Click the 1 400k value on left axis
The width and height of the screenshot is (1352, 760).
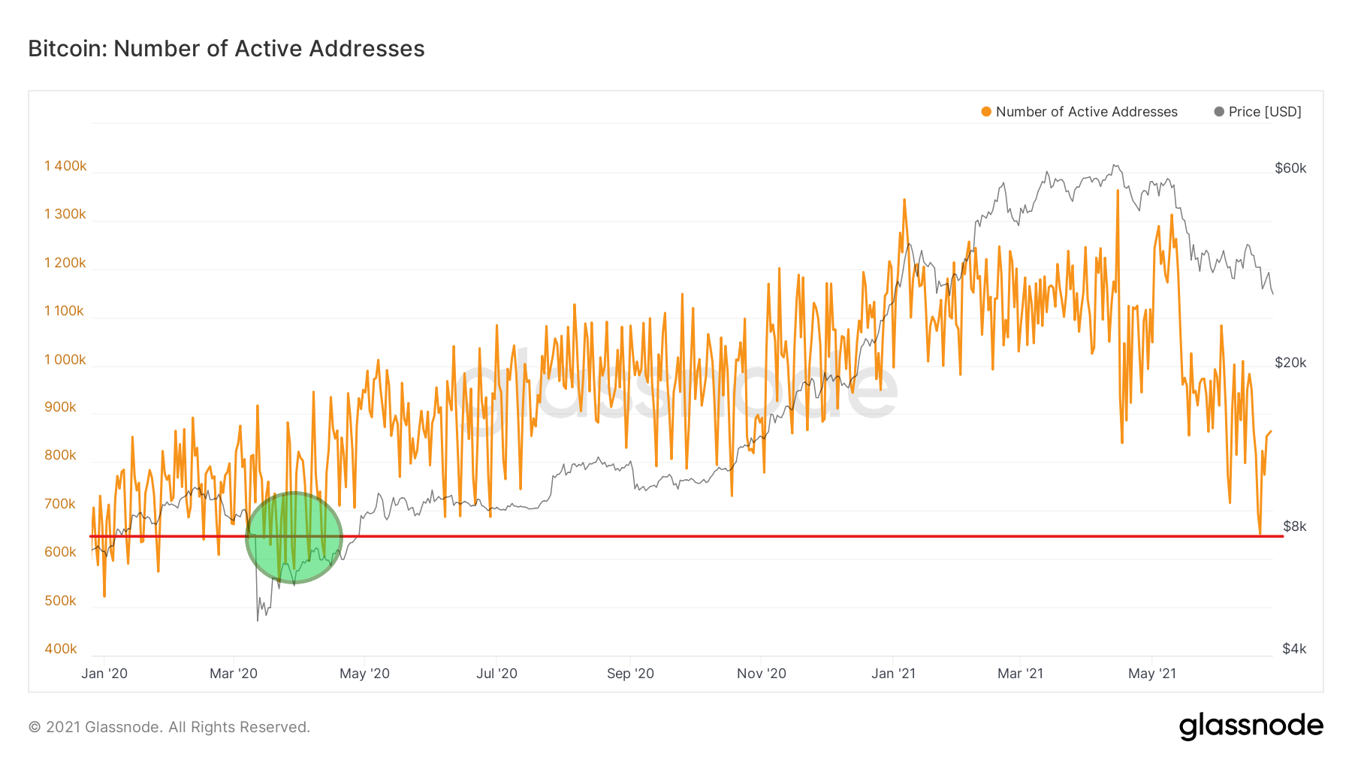(x=65, y=166)
